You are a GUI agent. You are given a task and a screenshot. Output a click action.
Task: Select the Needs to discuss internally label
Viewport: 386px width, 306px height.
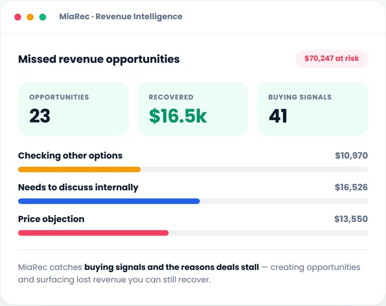click(x=78, y=187)
